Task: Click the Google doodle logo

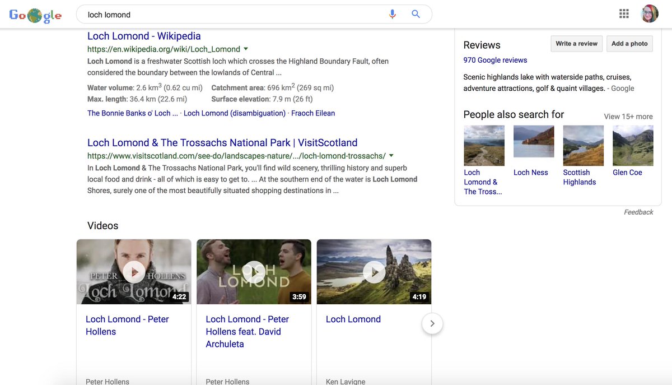Action: point(35,15)
